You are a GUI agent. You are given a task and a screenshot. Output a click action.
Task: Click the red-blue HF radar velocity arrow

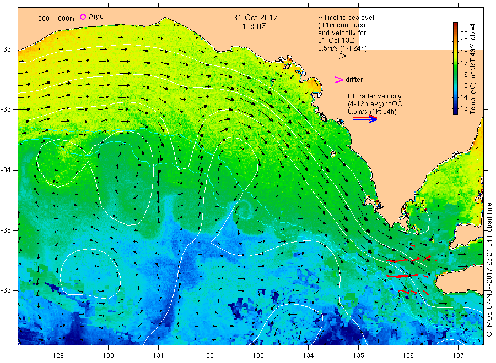[365, 119]
